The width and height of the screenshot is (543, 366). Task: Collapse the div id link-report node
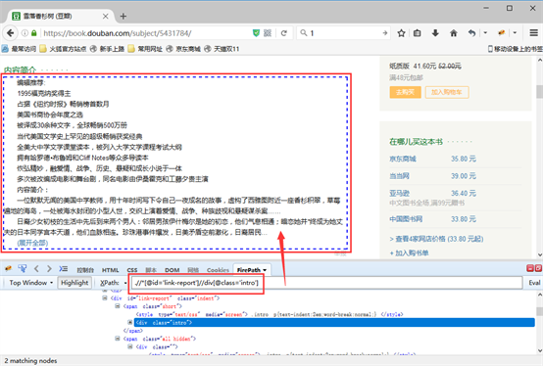point(104,297)
